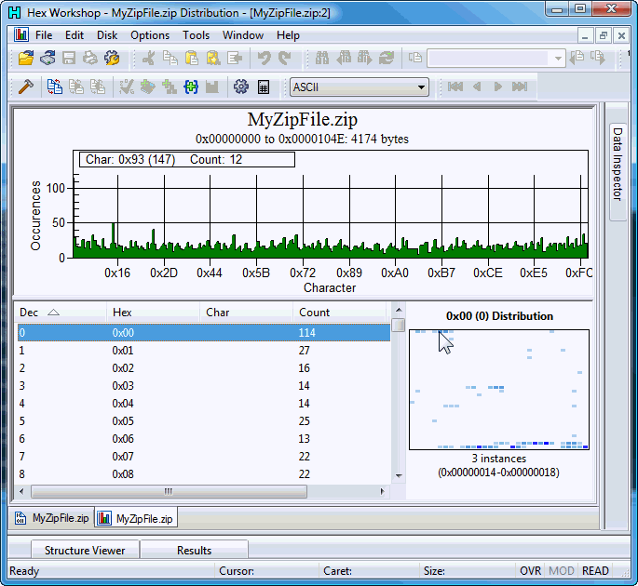Click the Paste clipboard icon
Viewport: 638px width, 586px height.
pos(191,58)
